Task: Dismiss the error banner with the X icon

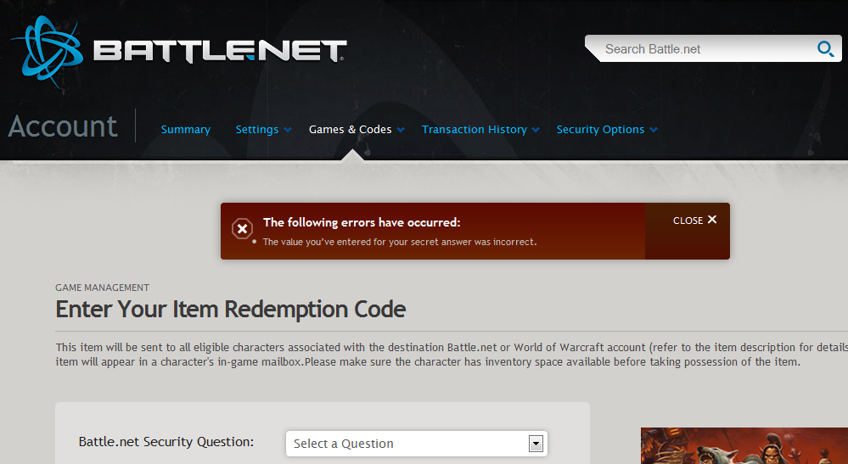Action: 712,220
